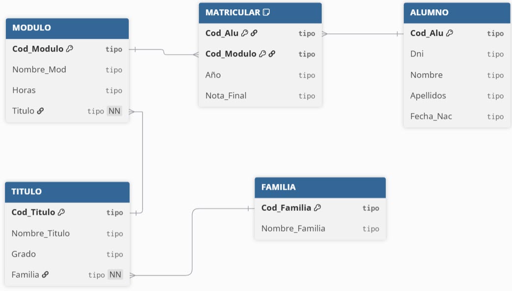Click link icon next to MATRICULAR Cod_Alu
This screenshot has height=291, width=512.
click(x=254, y=33)
